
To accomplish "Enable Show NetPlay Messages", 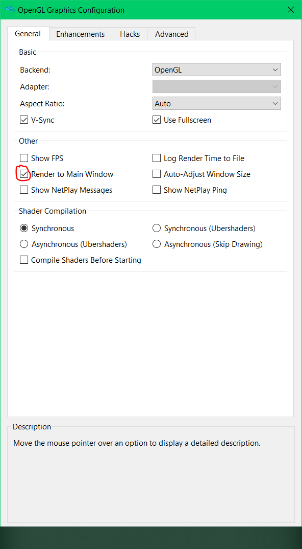I will pyautogui.click(x=24, y=190).
